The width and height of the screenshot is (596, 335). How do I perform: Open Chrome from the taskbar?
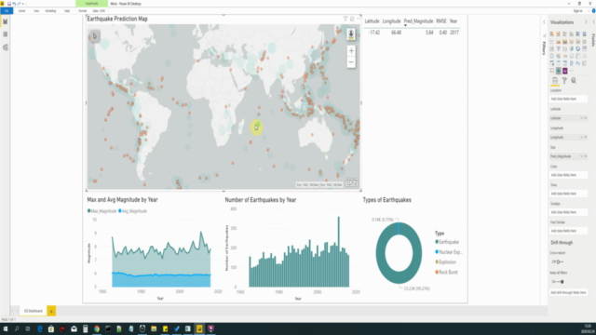97,328
